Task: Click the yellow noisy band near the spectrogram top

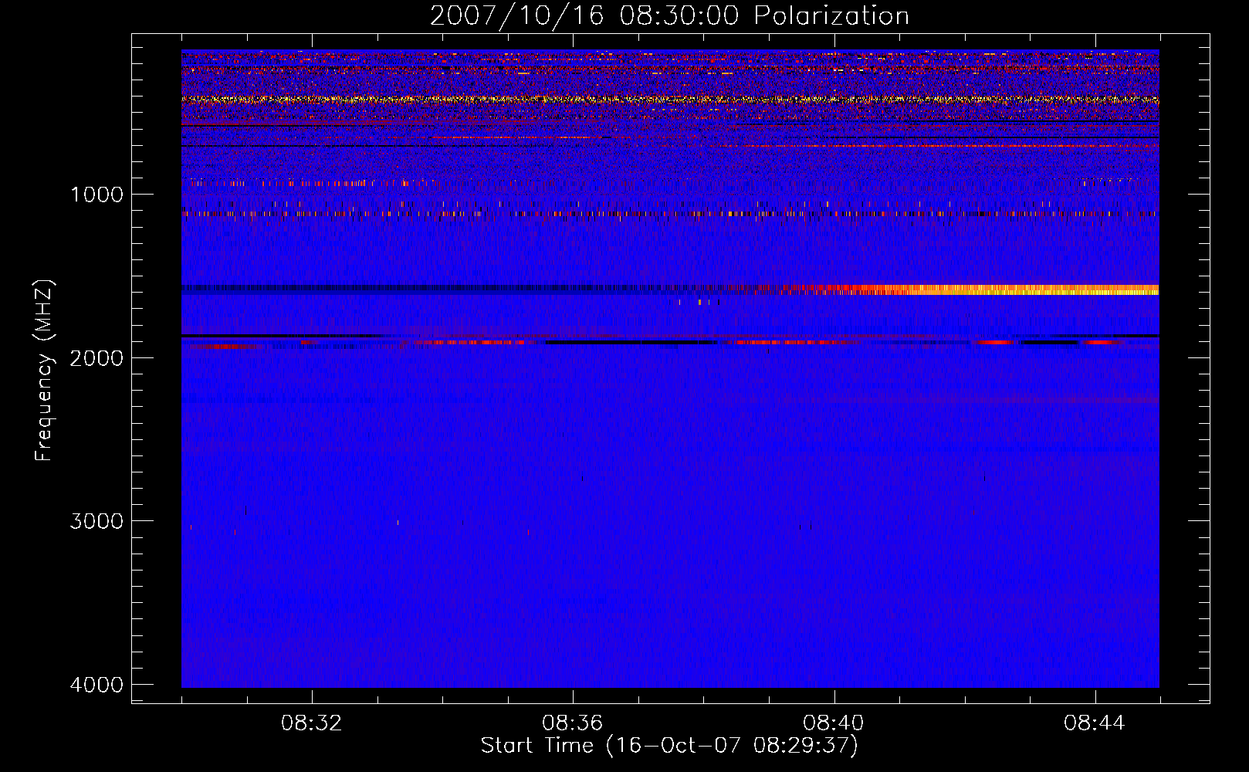Action: click(x=670, y=100)
